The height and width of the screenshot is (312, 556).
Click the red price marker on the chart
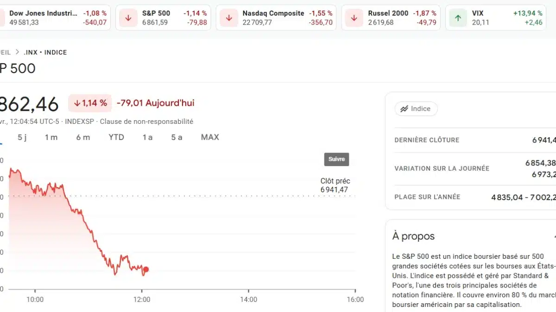pos(145,269)
